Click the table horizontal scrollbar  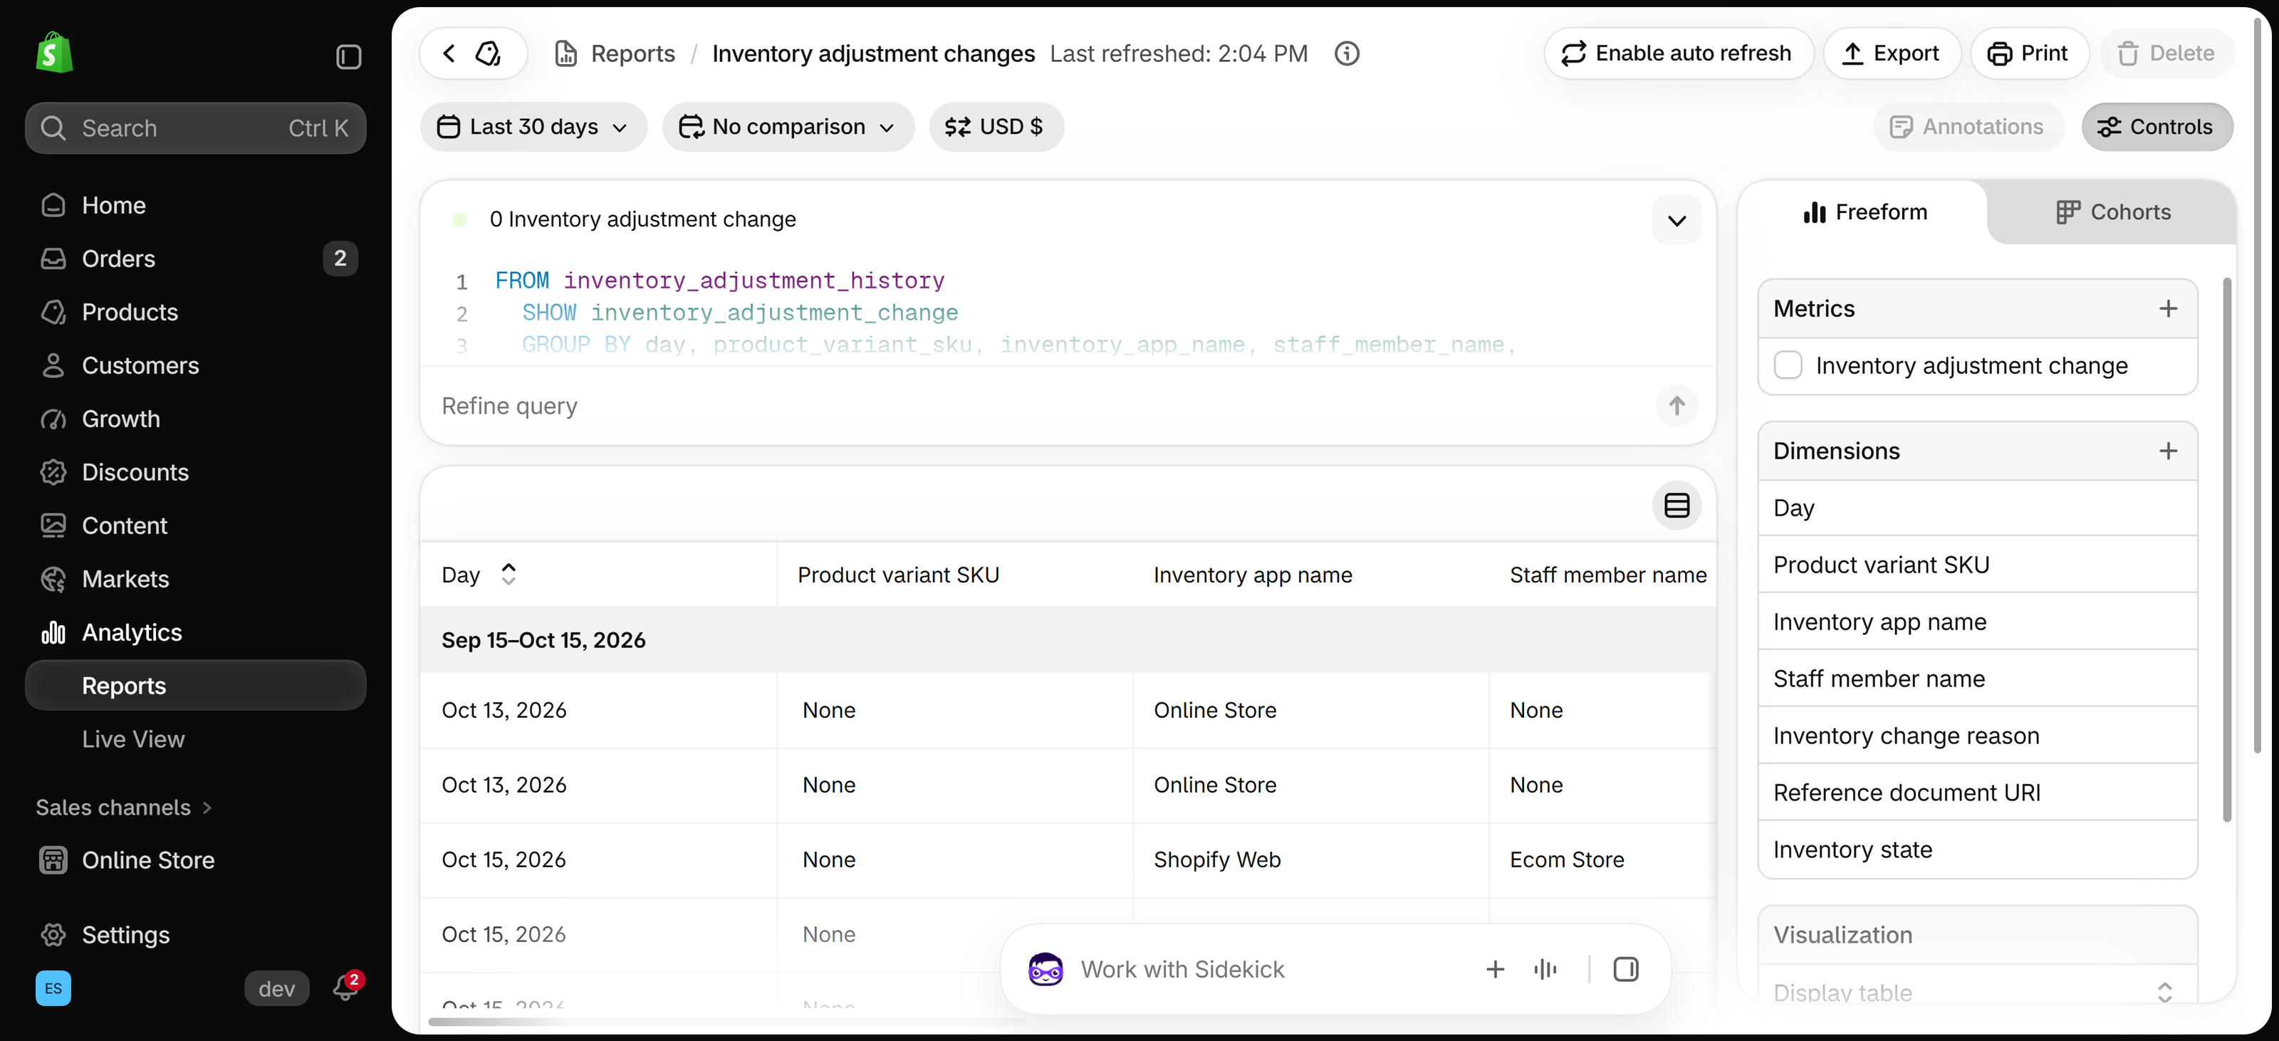coord(726,1022)
